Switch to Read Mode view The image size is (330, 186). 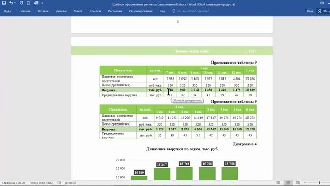(278, 183)
